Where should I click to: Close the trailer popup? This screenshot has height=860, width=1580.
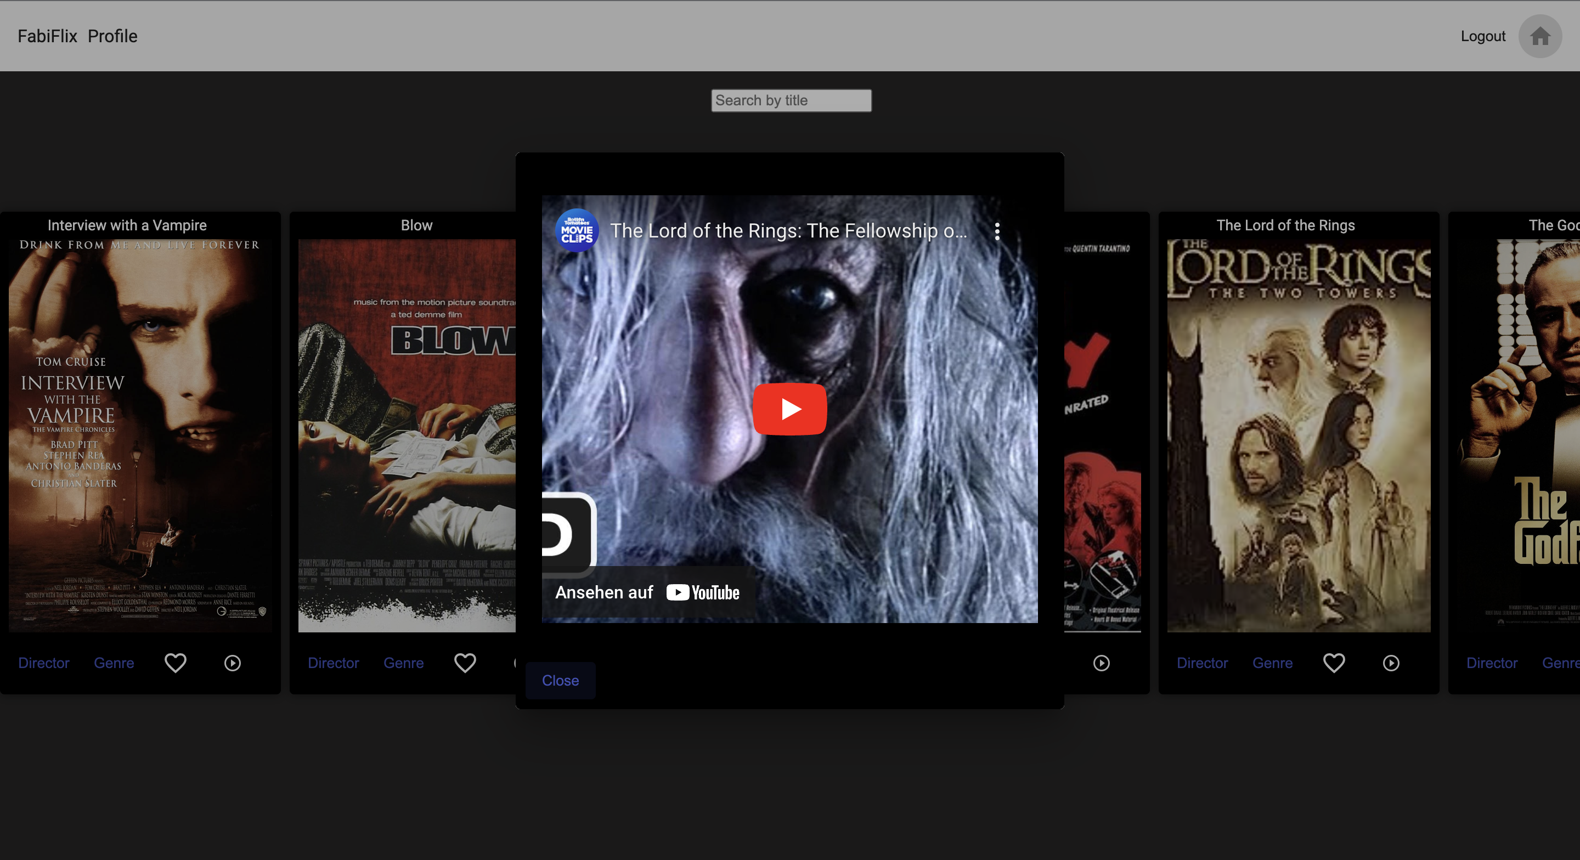click(x=560, y=680)
